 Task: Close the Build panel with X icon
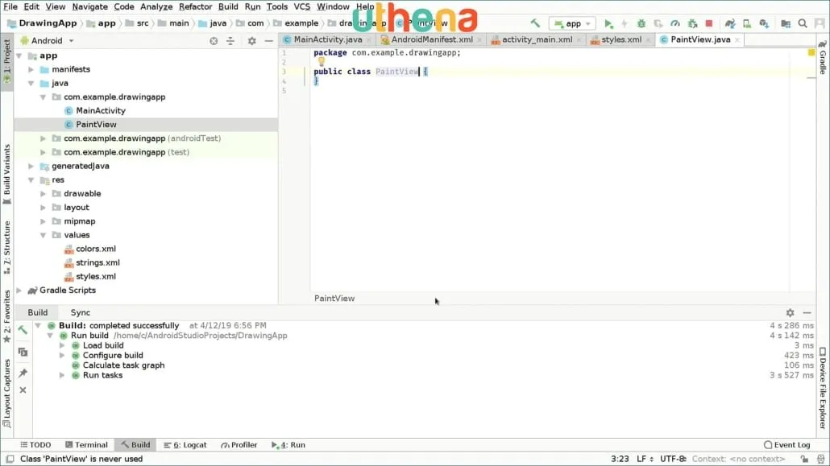(x=23, y=390)
